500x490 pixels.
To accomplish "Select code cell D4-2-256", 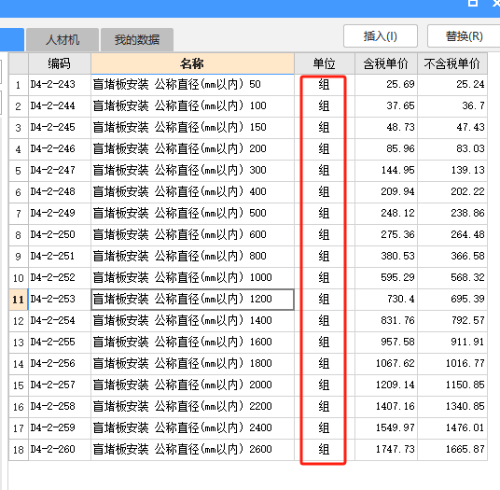I will [60, 364].
